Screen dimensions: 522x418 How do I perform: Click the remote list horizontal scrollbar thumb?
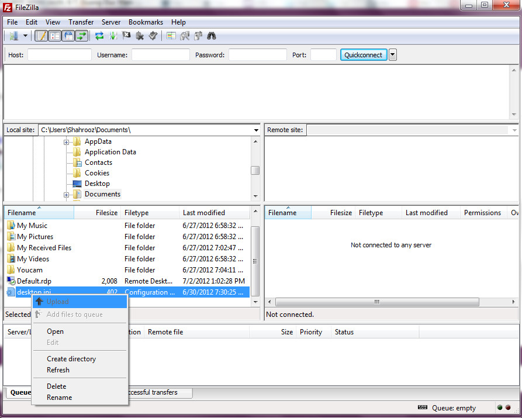click(377, 302)
